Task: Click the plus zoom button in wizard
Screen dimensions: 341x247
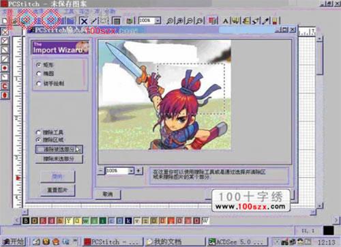Action: [x=138, y=171]
